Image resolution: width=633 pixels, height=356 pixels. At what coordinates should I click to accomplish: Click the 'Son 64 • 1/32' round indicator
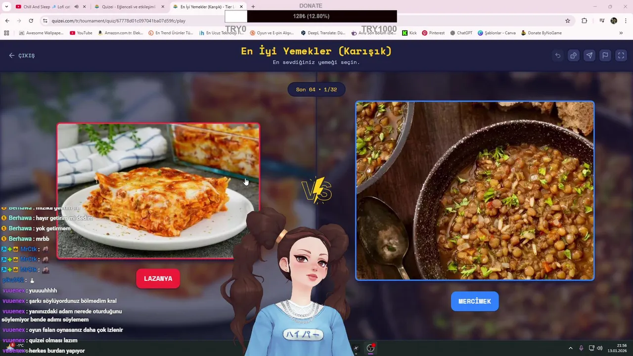(316, 89)
